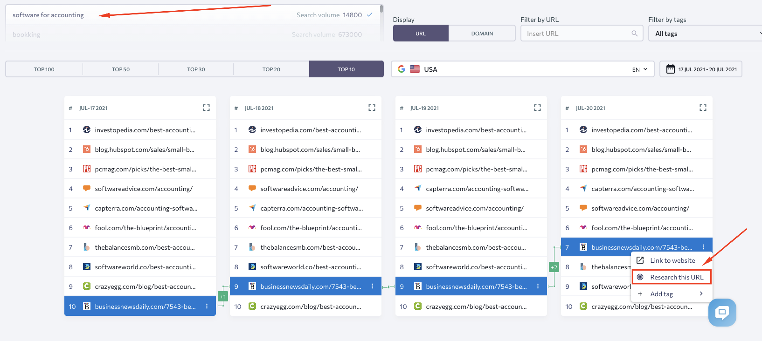Switch display to DOMAIN mode
This screenshot has width=762, height=341.
pos(482,33)
